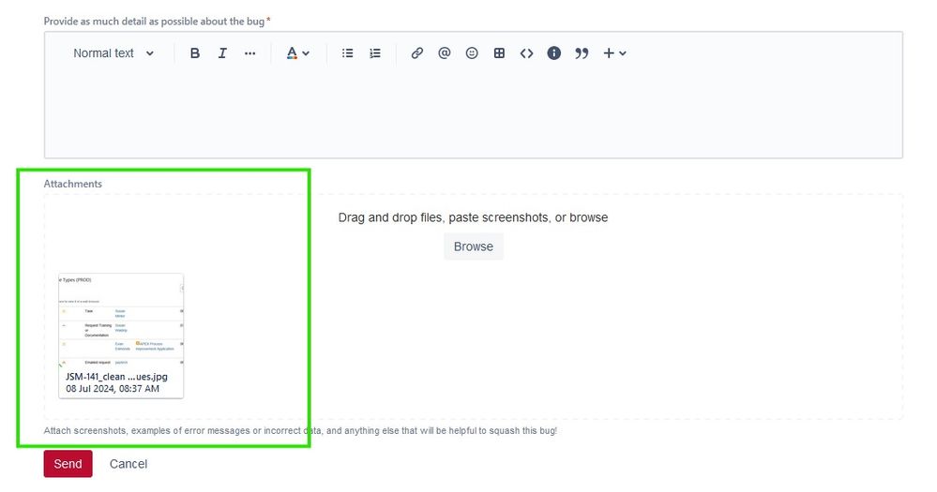This screenshot has height=492, width=937.
Task: Insert a numbered list
Action: pyautogui.click(x=374, y=53)
